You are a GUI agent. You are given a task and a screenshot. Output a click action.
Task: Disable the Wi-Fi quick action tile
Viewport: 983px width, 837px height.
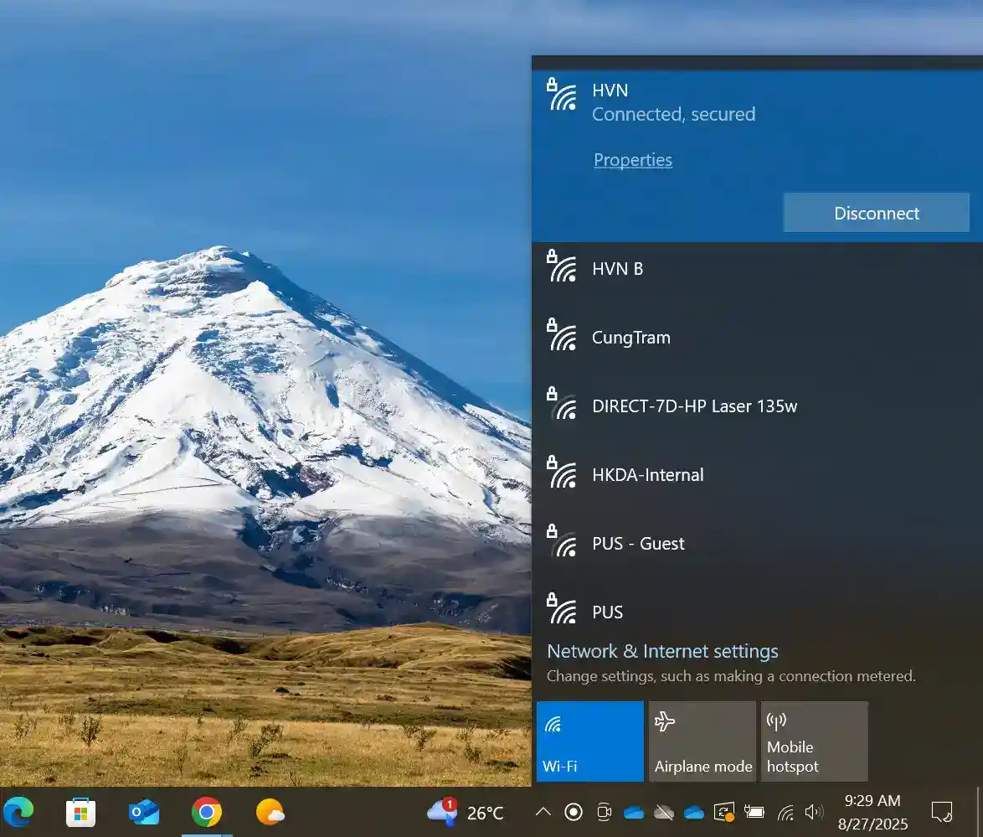(x=589, y=741)
